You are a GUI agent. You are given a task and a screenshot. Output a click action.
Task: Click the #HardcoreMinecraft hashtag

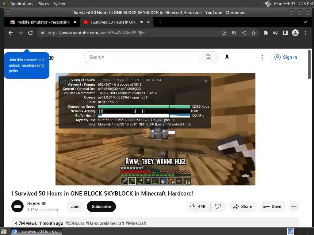105,223
